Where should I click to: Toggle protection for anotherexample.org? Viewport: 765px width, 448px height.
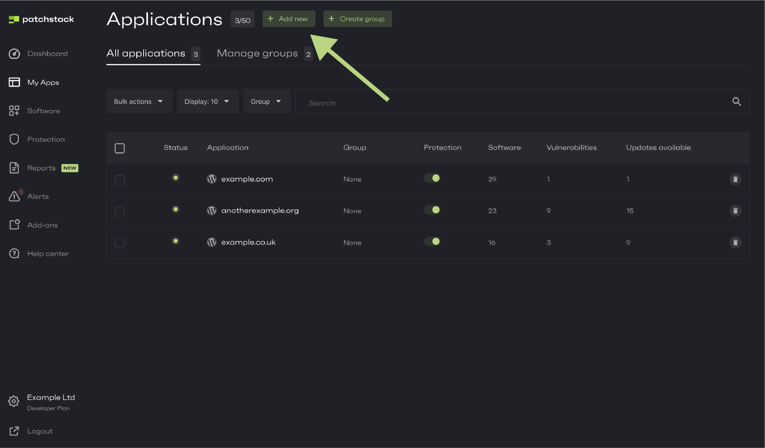432,210
